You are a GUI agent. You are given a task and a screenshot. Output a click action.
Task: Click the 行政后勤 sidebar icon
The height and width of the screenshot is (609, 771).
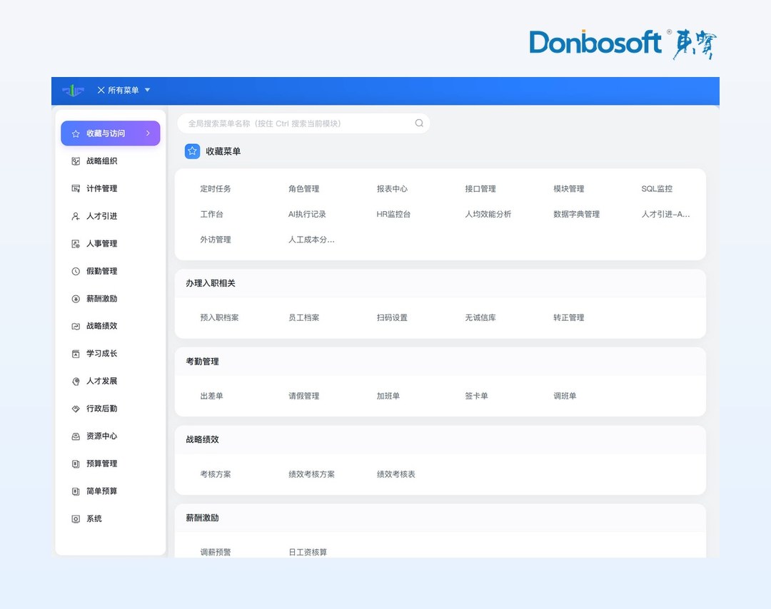click(76, 409)
